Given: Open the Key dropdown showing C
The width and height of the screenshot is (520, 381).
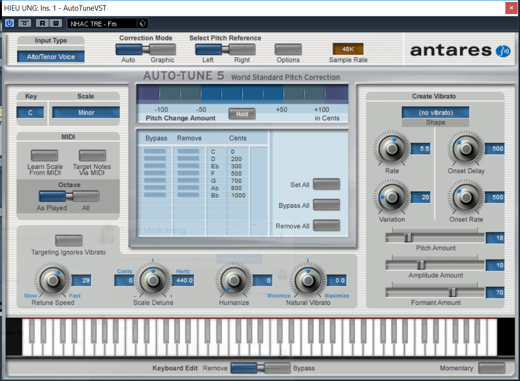Looking at the screenshot, I should (x=30, y=113).
